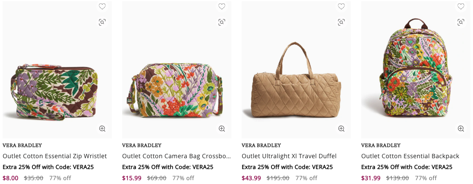The image size is (473, 184).
Task: Zoom into the Zip Wristlet image
Action: [x=102, y=129]
